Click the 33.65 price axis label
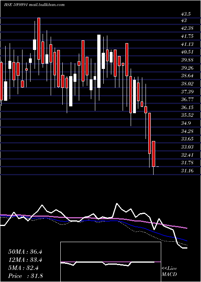Image resolution: width=201 pixels, height=282 pixels. [x=187, y=139]
